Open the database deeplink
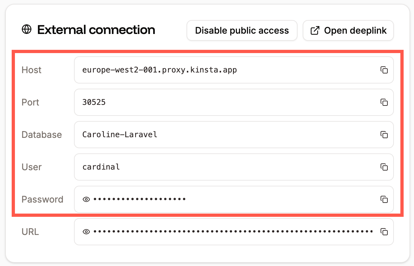This screenshot has width=414, height=266. (x=348, y=30)
